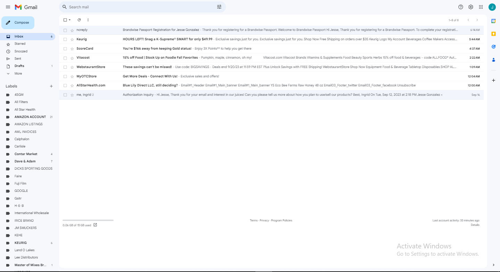
Task: Open the Google apps grid
Action: coord(481,7)
